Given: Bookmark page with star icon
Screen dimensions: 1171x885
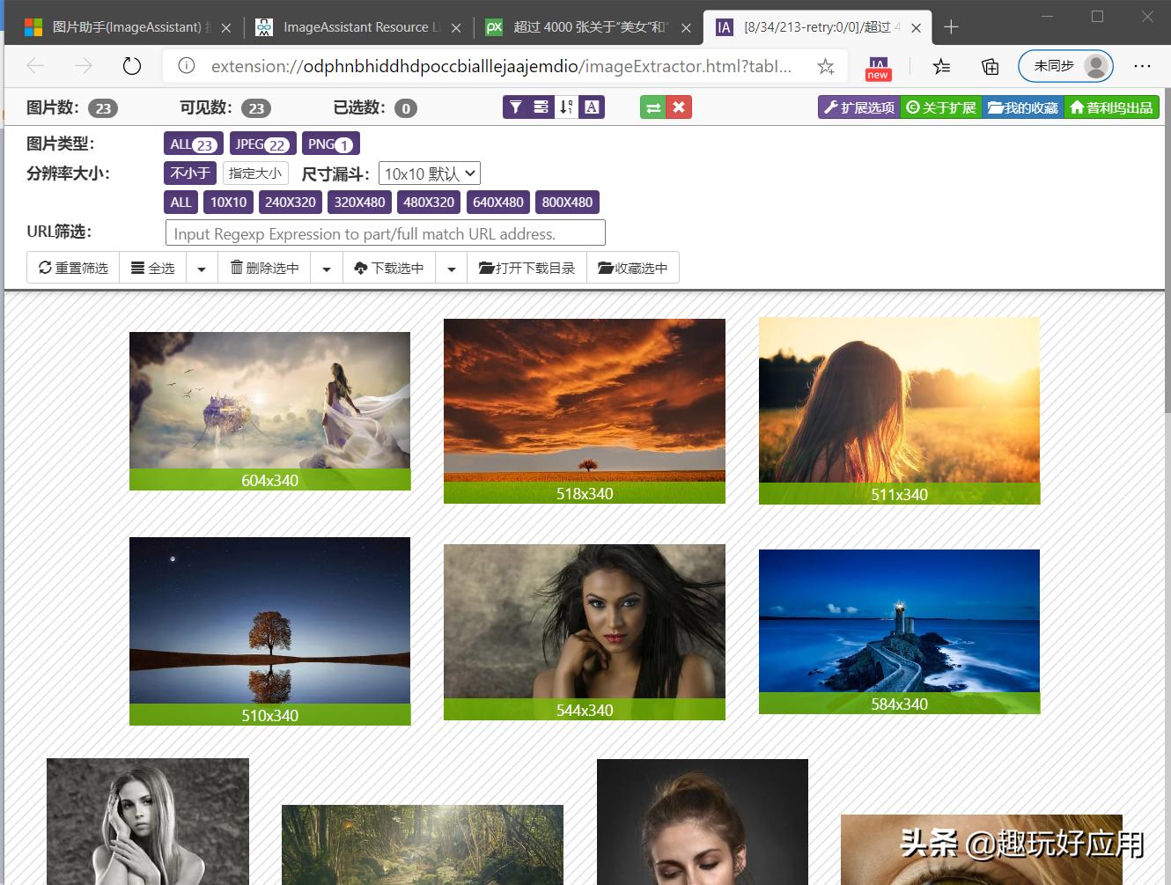Looking at the screenshot, I should point(825,66).
